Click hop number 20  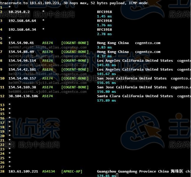(2, 136)
